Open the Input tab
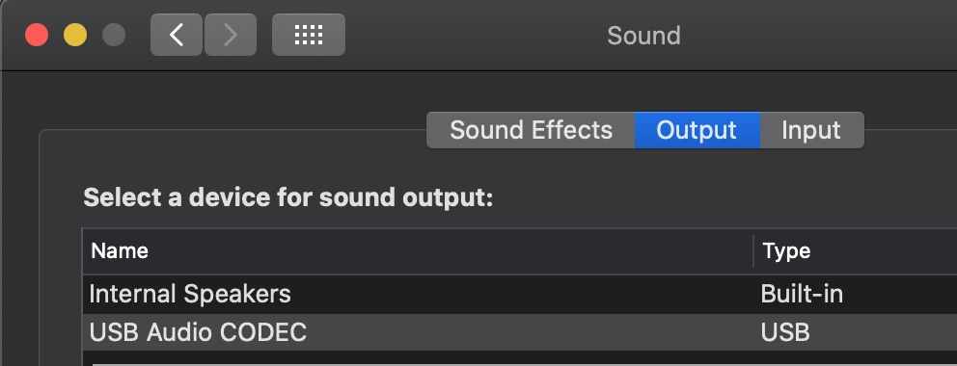This screenshot has height=366, width=957. click(811, 130)
